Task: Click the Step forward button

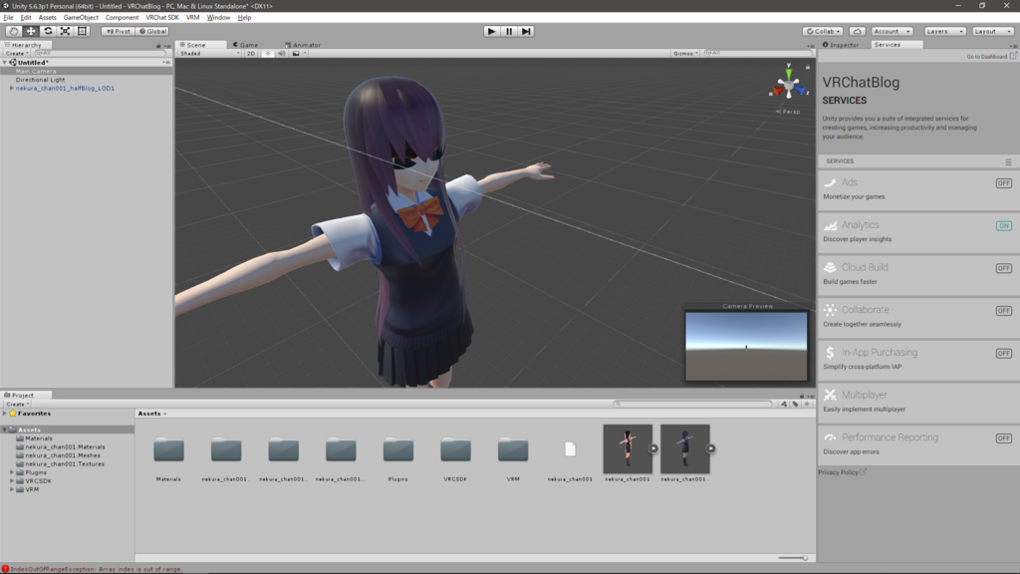Action: click(526, 31)
